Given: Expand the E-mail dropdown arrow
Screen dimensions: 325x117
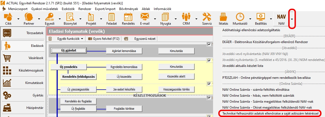Looking at the screenshot, I should click(155, 19).
